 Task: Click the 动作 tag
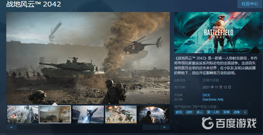click(x=189, y=112)
